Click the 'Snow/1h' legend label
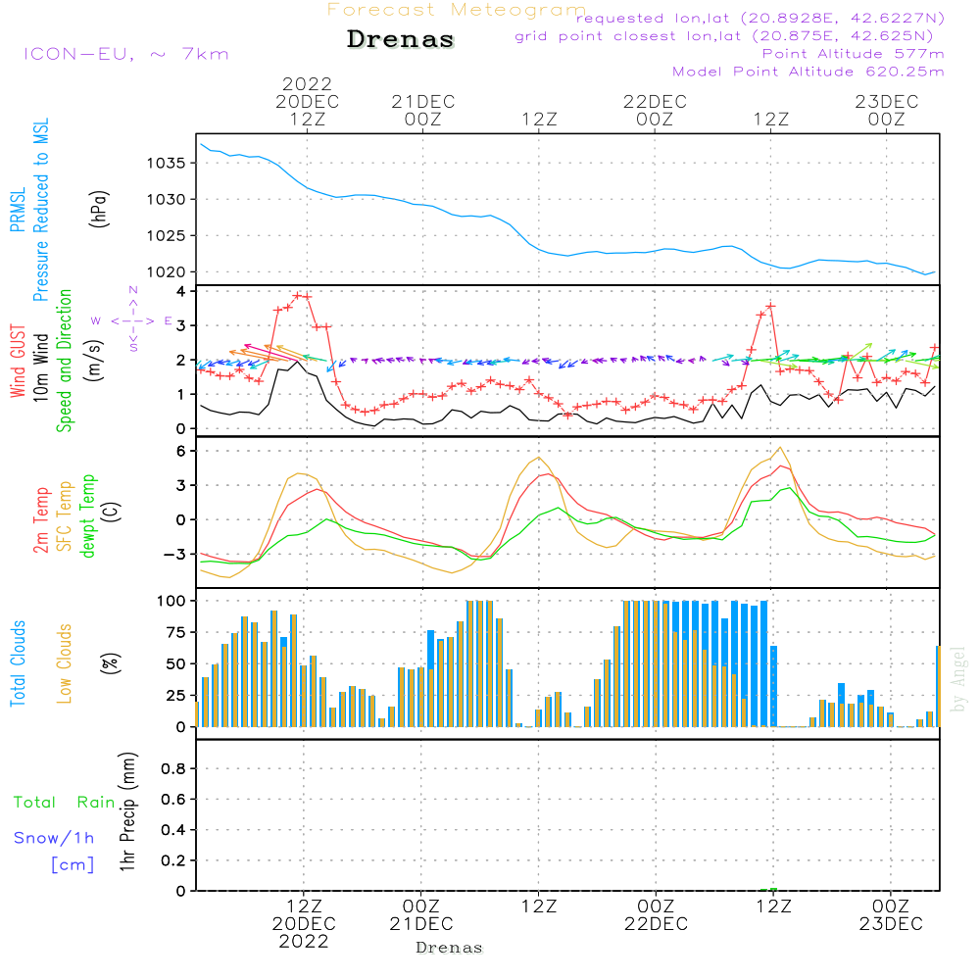 (x=54, y=838)
